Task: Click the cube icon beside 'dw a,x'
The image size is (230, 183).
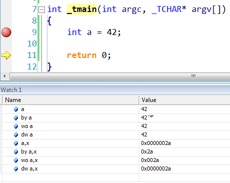Action: (x=16, y=169)
